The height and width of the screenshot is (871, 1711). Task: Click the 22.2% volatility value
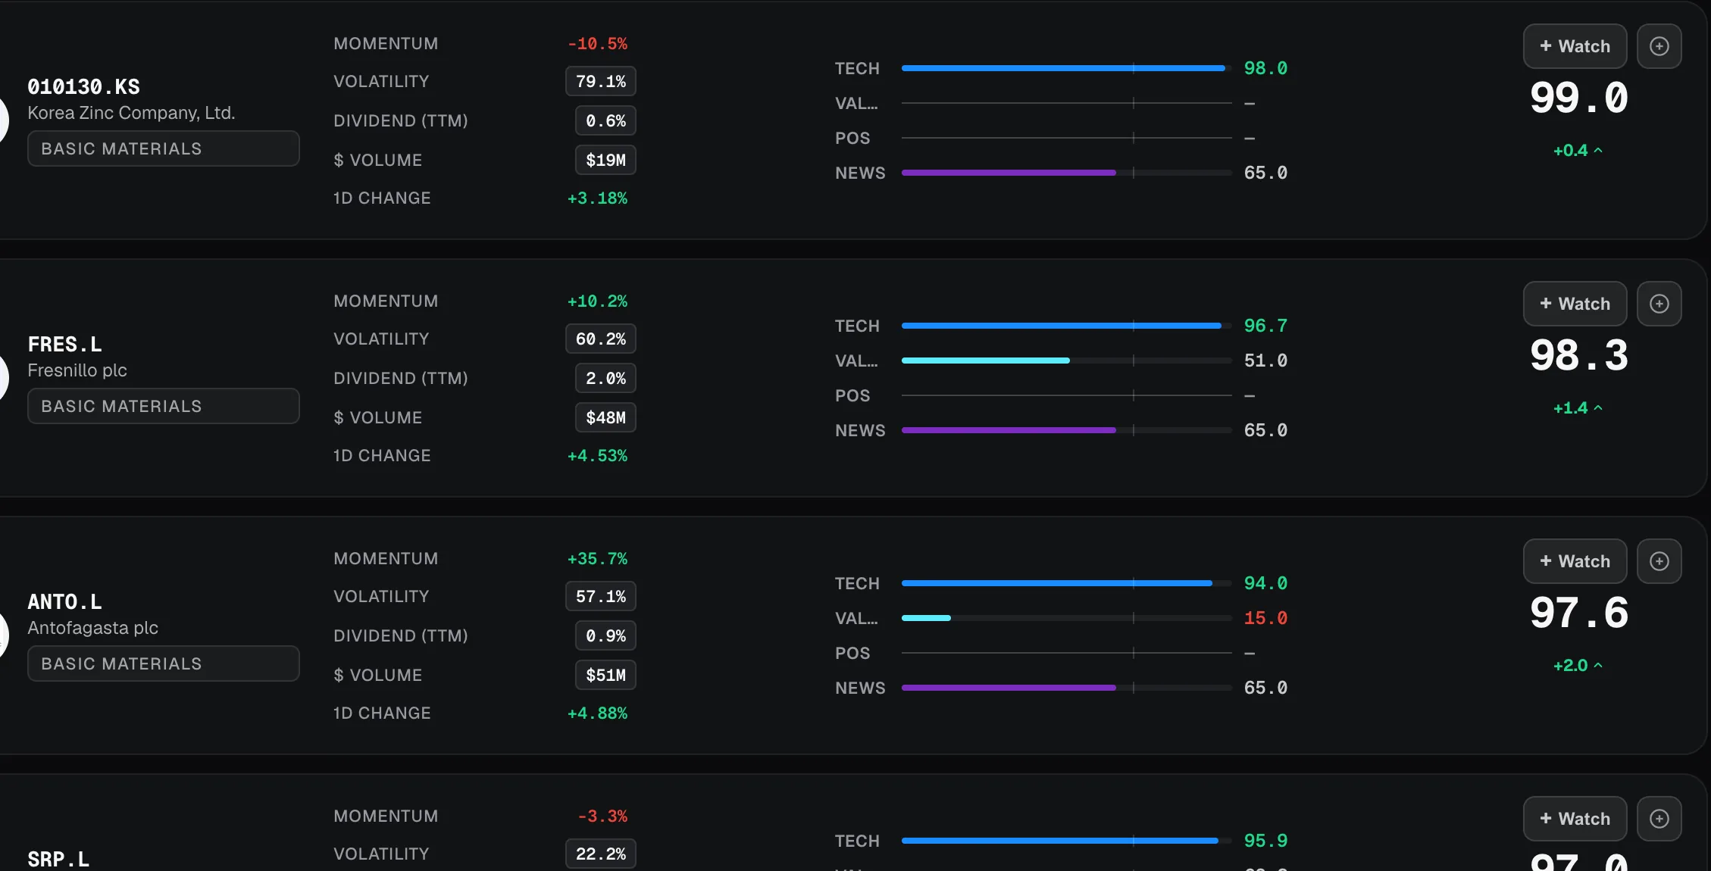601,854
